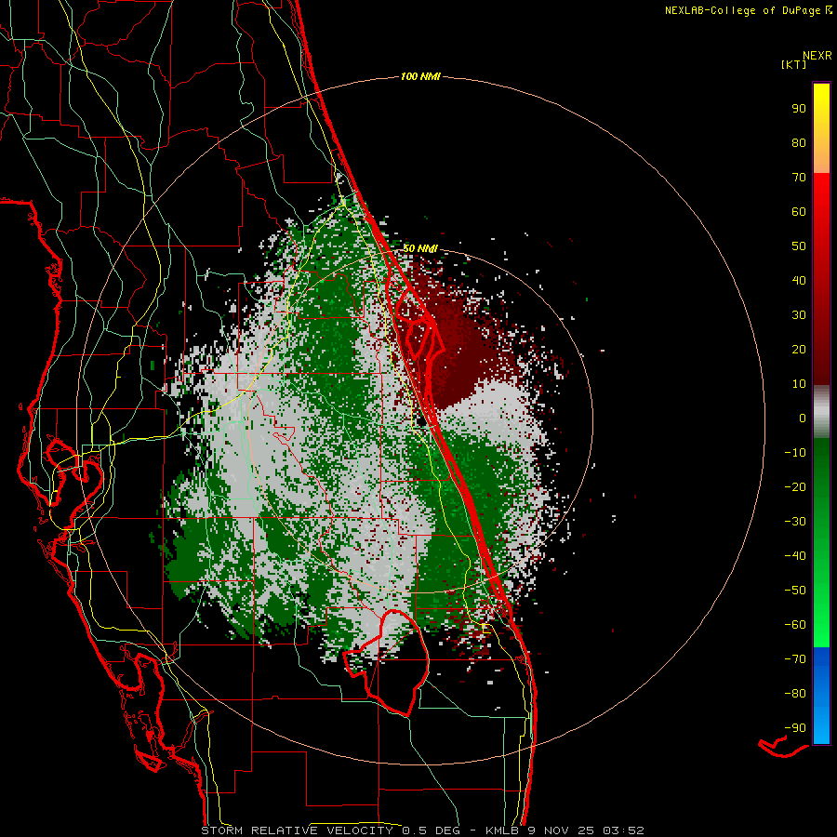Click the 100 NMI range ring label
Screen dimensions: 837x837
point(420,77)
